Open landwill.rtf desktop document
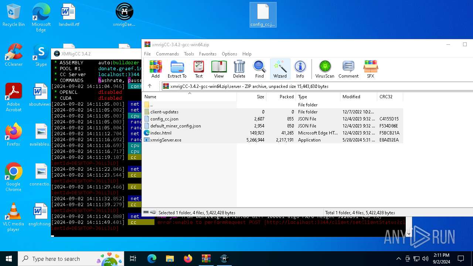473x266 pixels. pyautogui.click(x=69, y=16)
